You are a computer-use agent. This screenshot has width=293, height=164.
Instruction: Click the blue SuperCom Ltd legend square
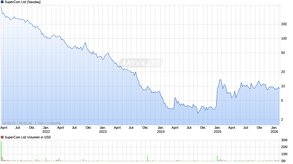(x=2, y=2)
